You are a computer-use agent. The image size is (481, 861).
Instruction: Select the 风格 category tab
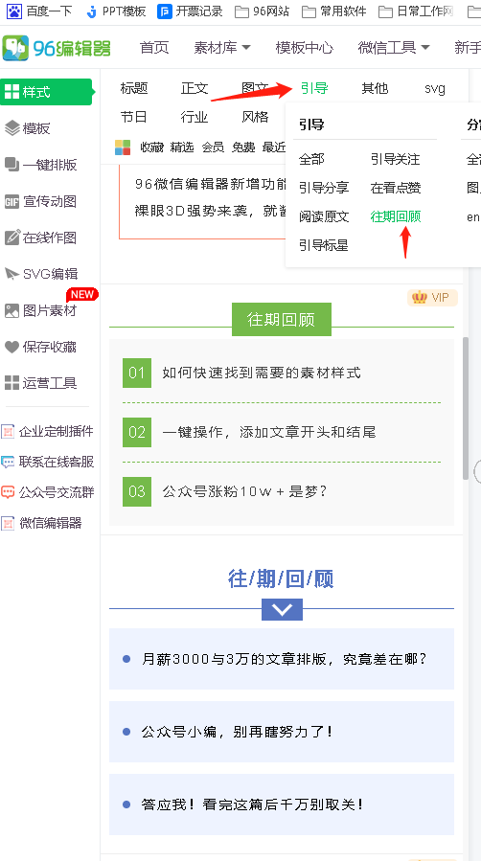click(255, 117)
